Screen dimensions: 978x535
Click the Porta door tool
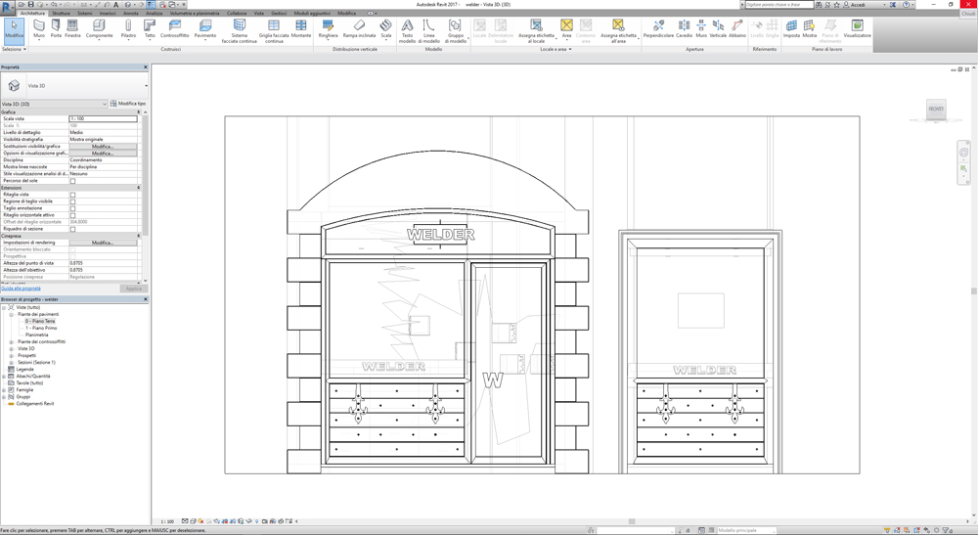[56, 27]
